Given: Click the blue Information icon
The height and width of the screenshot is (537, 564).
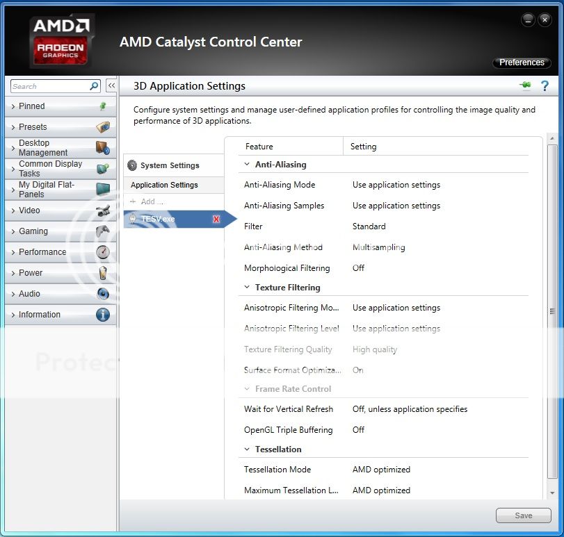Looking at the screenshot, I should pos(103,315).
